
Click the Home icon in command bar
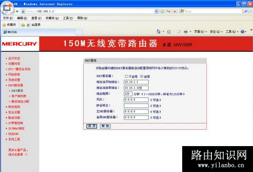coord(159,32)
